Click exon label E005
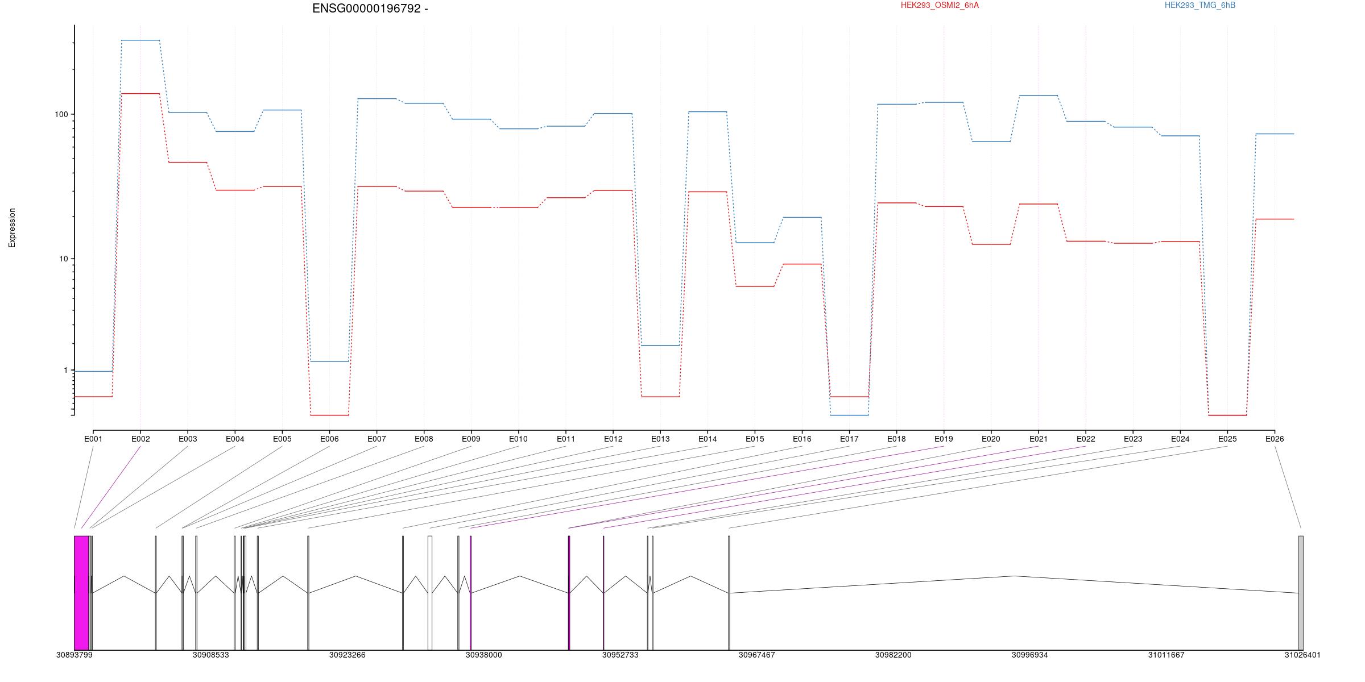Screen dimensions: 1365x682 (x=282, y=439)
